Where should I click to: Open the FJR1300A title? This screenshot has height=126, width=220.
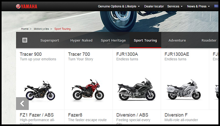(127, 54)
